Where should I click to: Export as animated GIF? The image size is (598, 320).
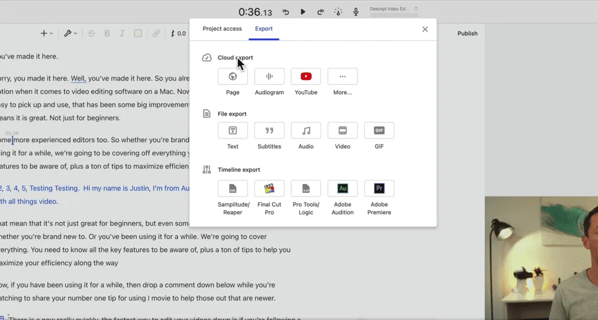coord(379,131)
